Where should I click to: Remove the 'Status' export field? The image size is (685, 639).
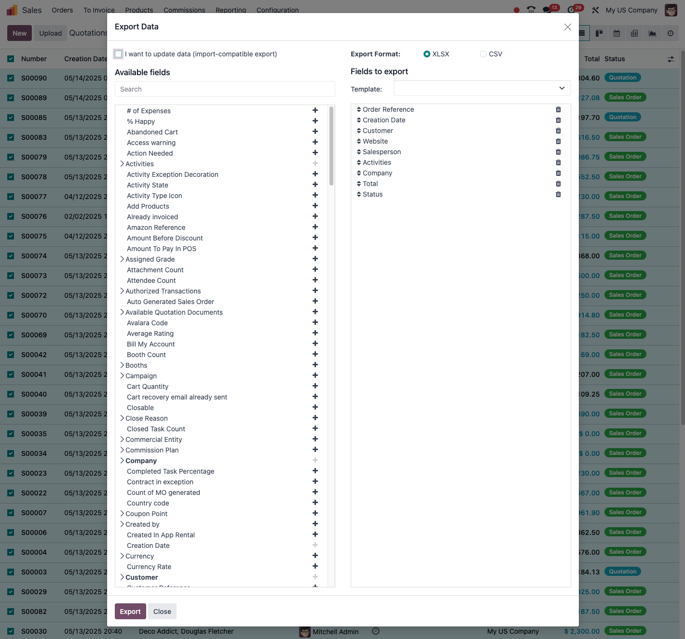pos(558,194)
